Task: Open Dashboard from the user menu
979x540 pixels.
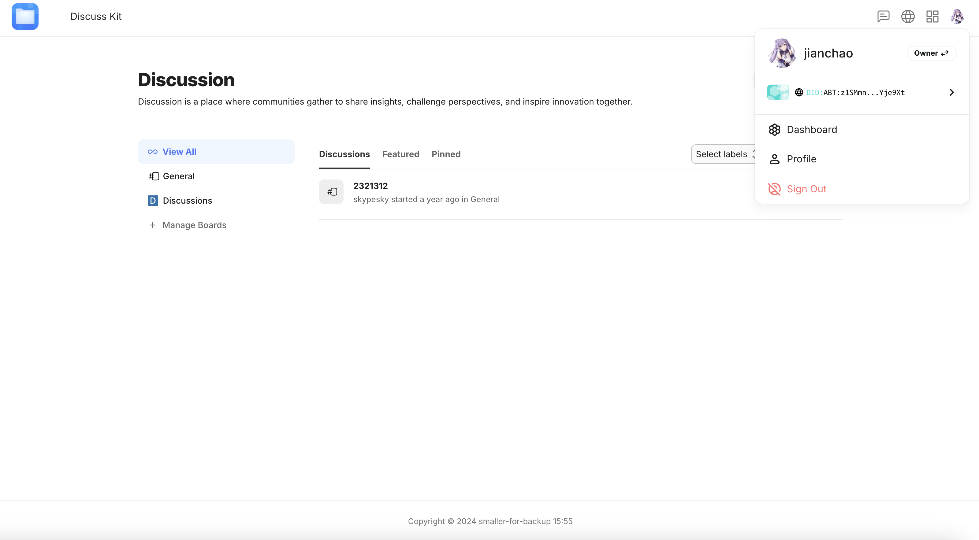Action: point(812,129)
